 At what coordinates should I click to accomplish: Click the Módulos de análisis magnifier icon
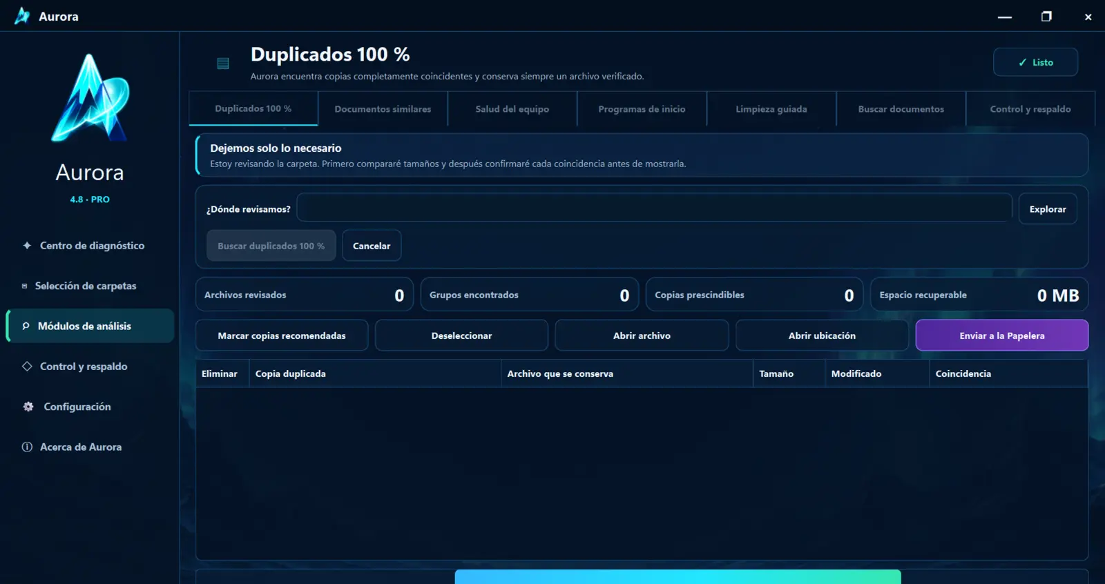point(26,326)
